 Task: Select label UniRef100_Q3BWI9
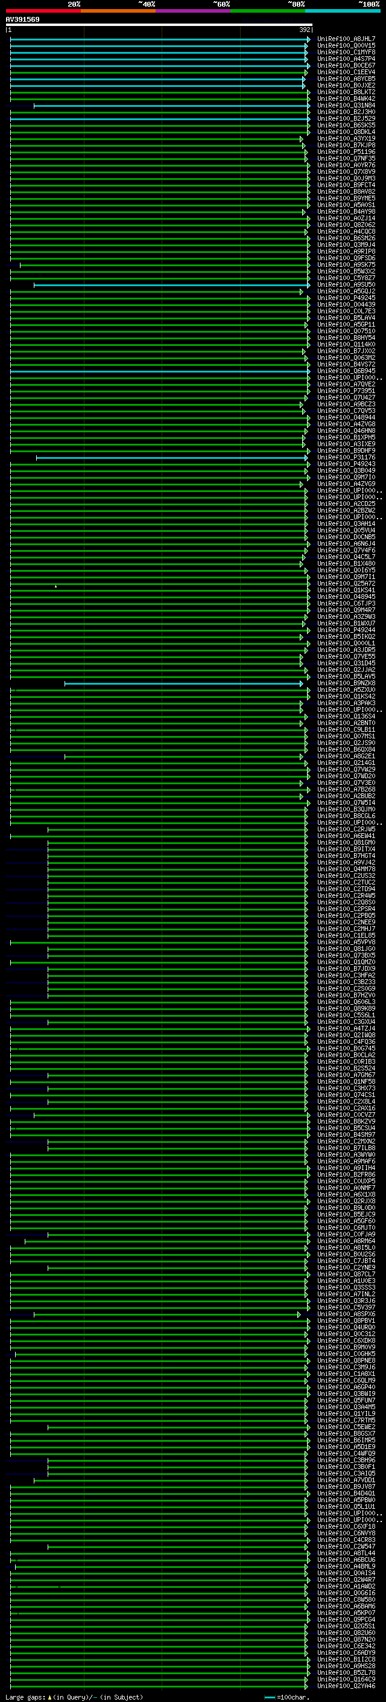tap(346, 1394)
